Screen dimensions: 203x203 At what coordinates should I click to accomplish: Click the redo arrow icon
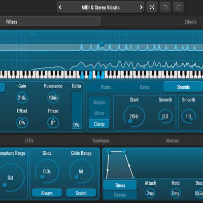coord(179,7)
